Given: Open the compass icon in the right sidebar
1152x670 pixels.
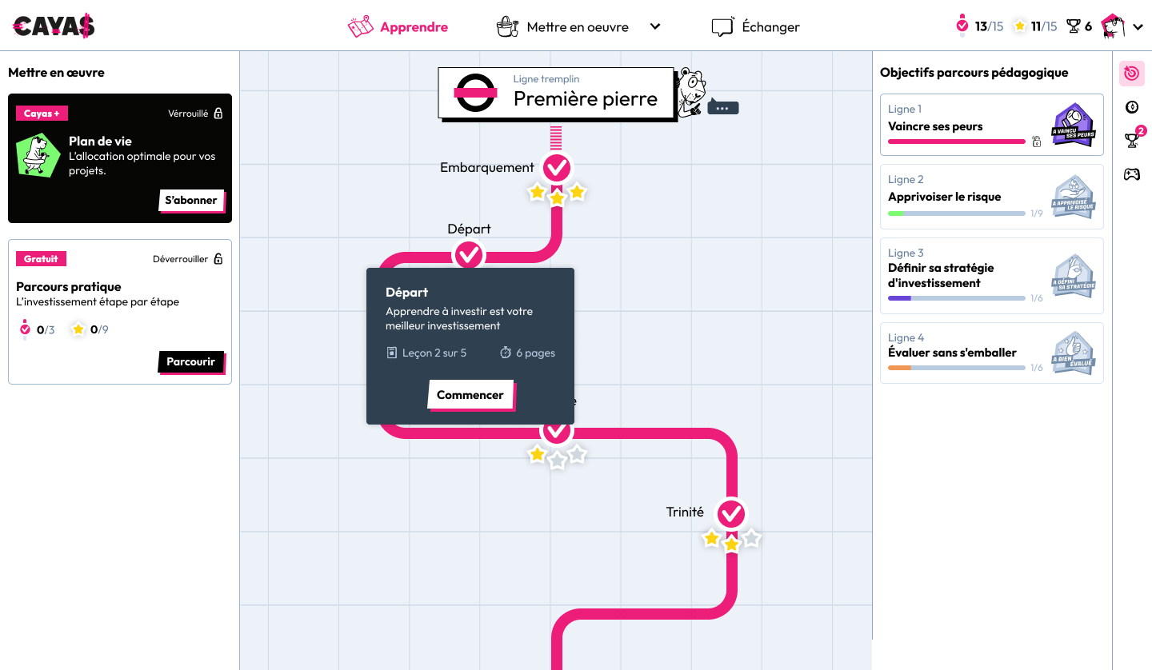Looking at the screenshot, I should 1131,106.
